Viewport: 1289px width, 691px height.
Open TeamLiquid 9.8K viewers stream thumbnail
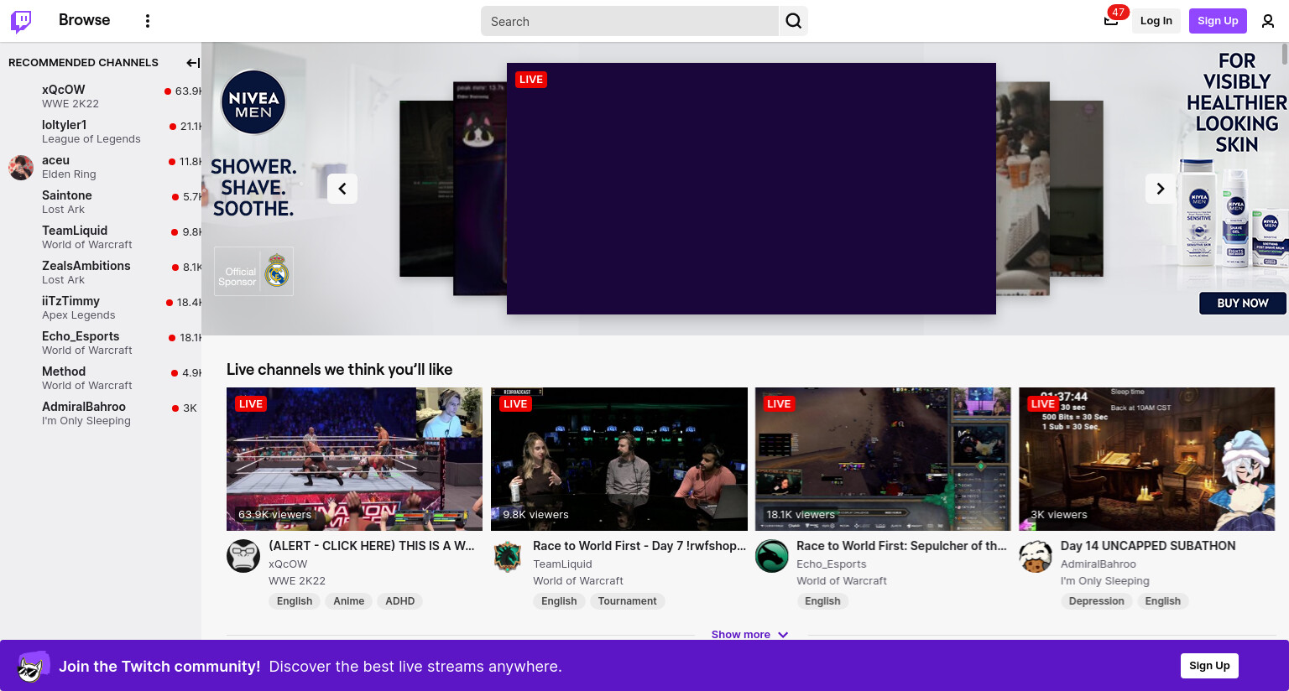tap(618, 459)
